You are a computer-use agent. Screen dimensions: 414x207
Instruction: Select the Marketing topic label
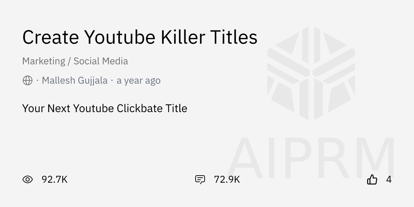[x=43, y=61]
